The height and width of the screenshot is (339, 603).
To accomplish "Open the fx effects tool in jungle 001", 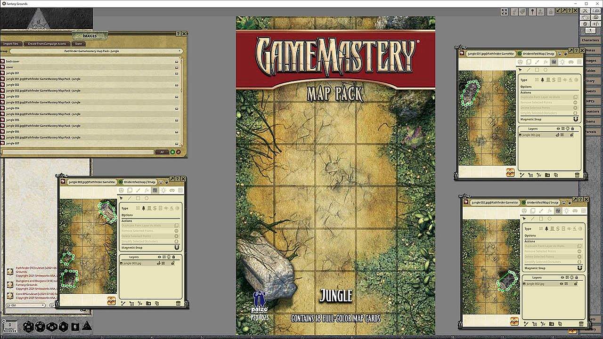I will point(546,62).
